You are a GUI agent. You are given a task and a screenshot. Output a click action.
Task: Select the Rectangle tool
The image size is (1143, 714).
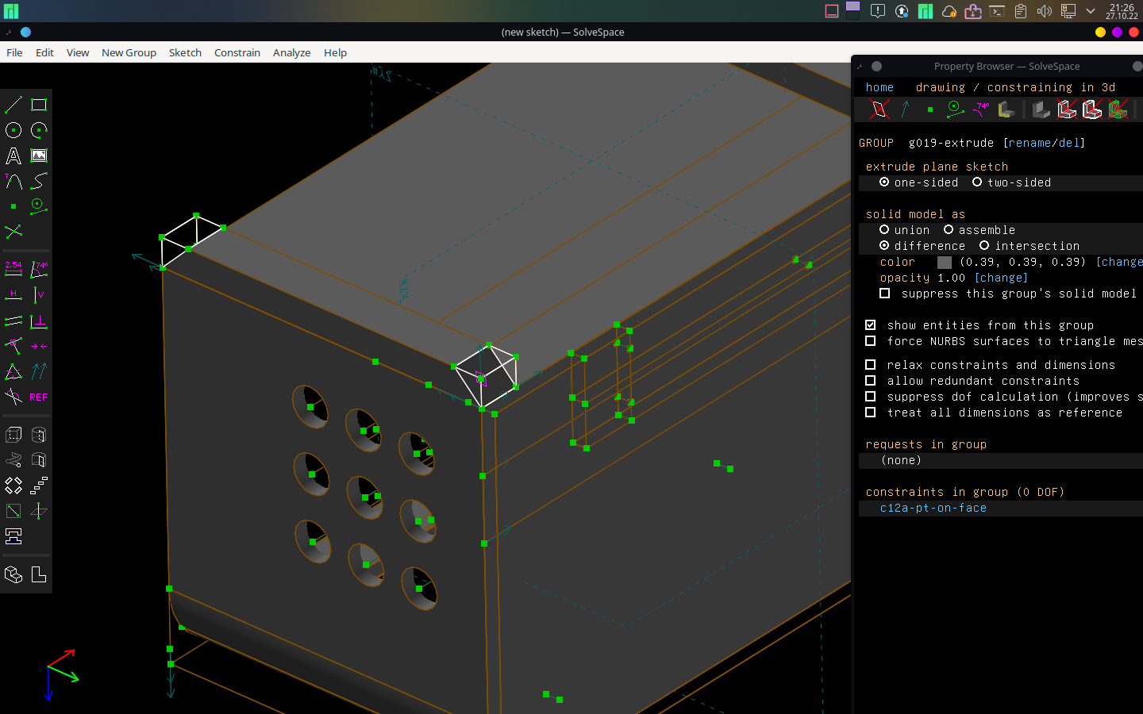[38, 104]
